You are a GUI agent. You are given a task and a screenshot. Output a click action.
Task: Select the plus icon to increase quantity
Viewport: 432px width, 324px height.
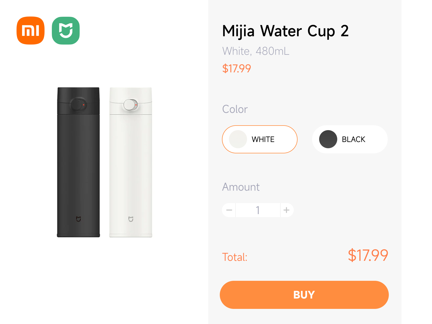coord(287,210)
